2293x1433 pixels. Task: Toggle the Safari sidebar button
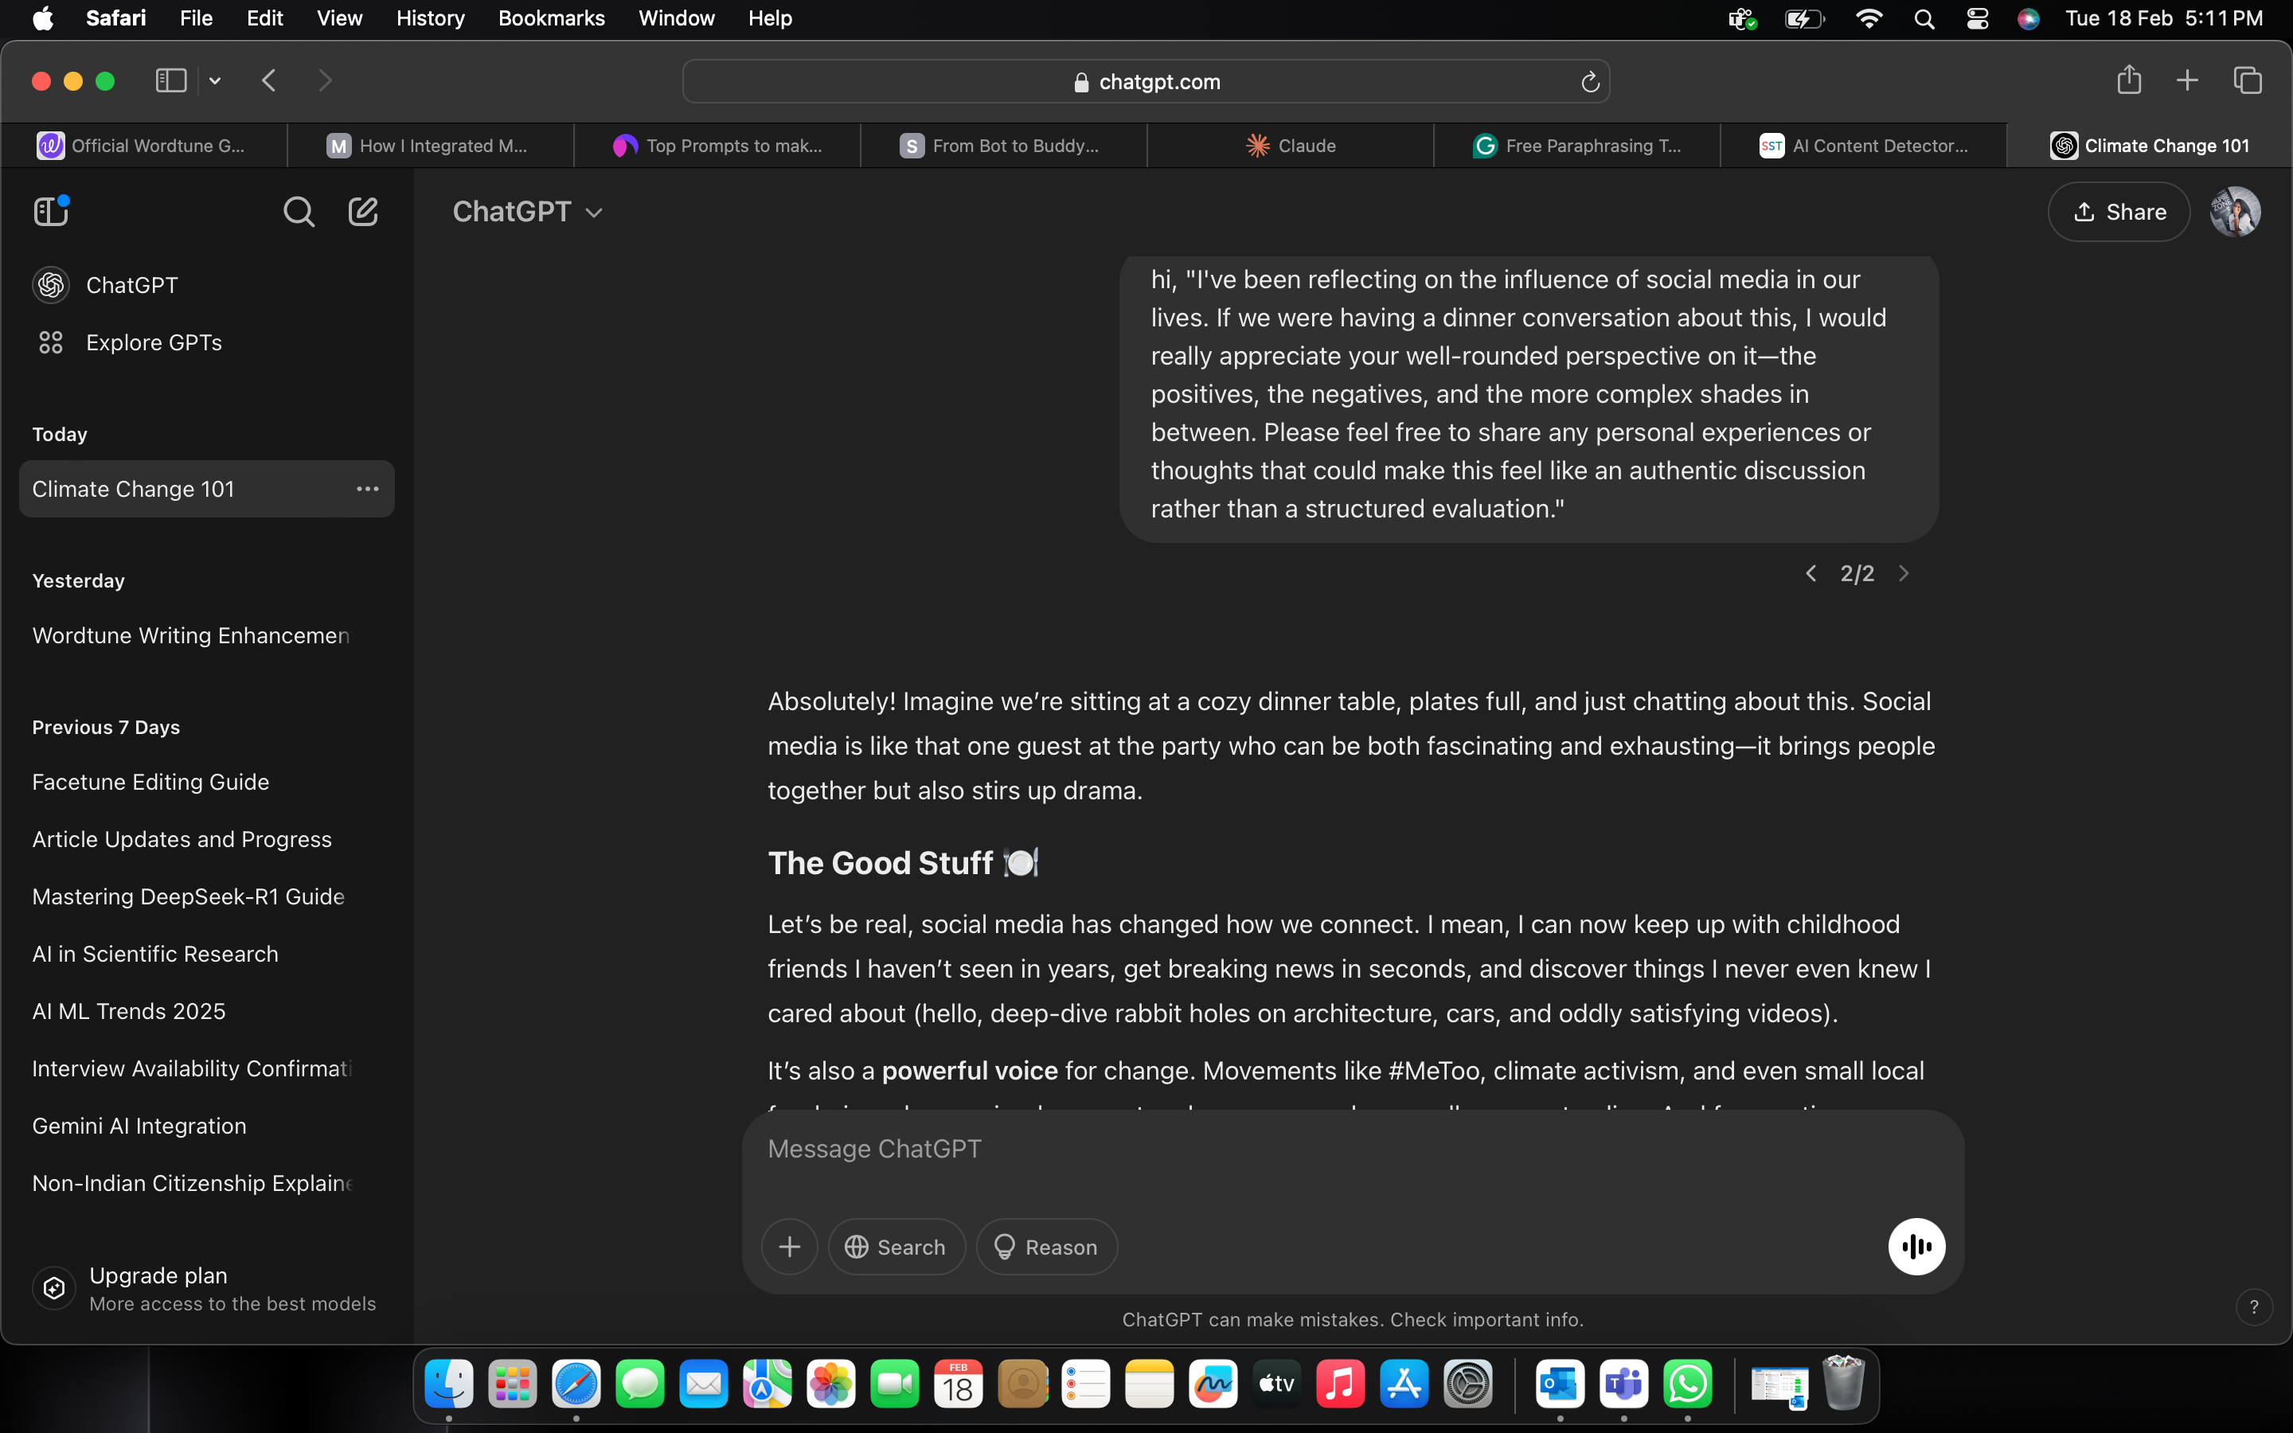tap(170, 80)
